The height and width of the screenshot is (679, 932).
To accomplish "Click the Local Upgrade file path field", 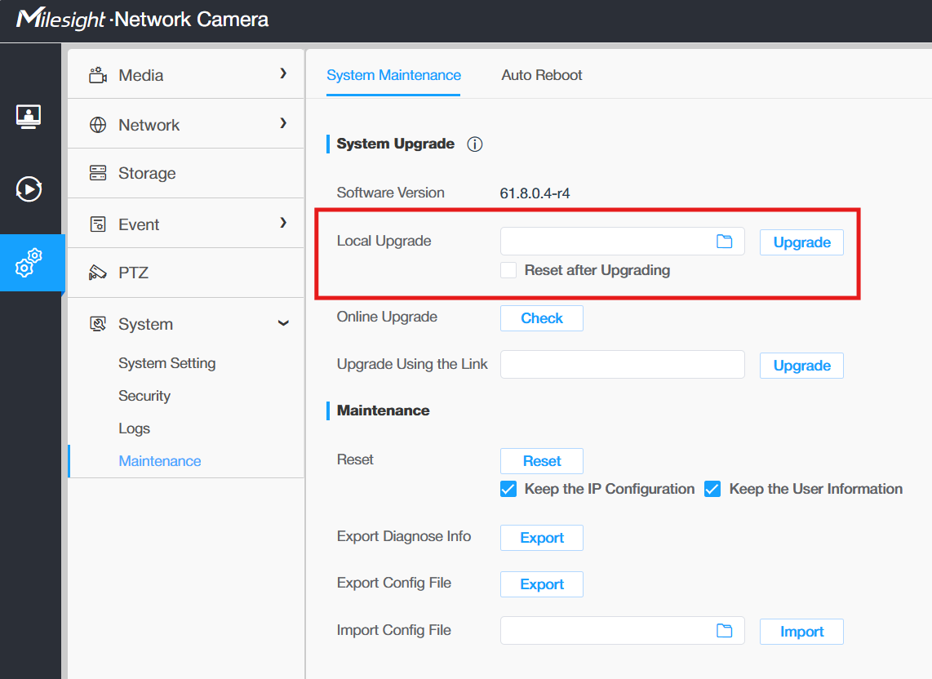I will pyautogui.click(x=623, y=242).
